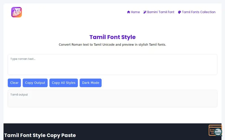Click the Tamil font site logo
Viewport: 225px width, 140px height.
pos(17,12)
